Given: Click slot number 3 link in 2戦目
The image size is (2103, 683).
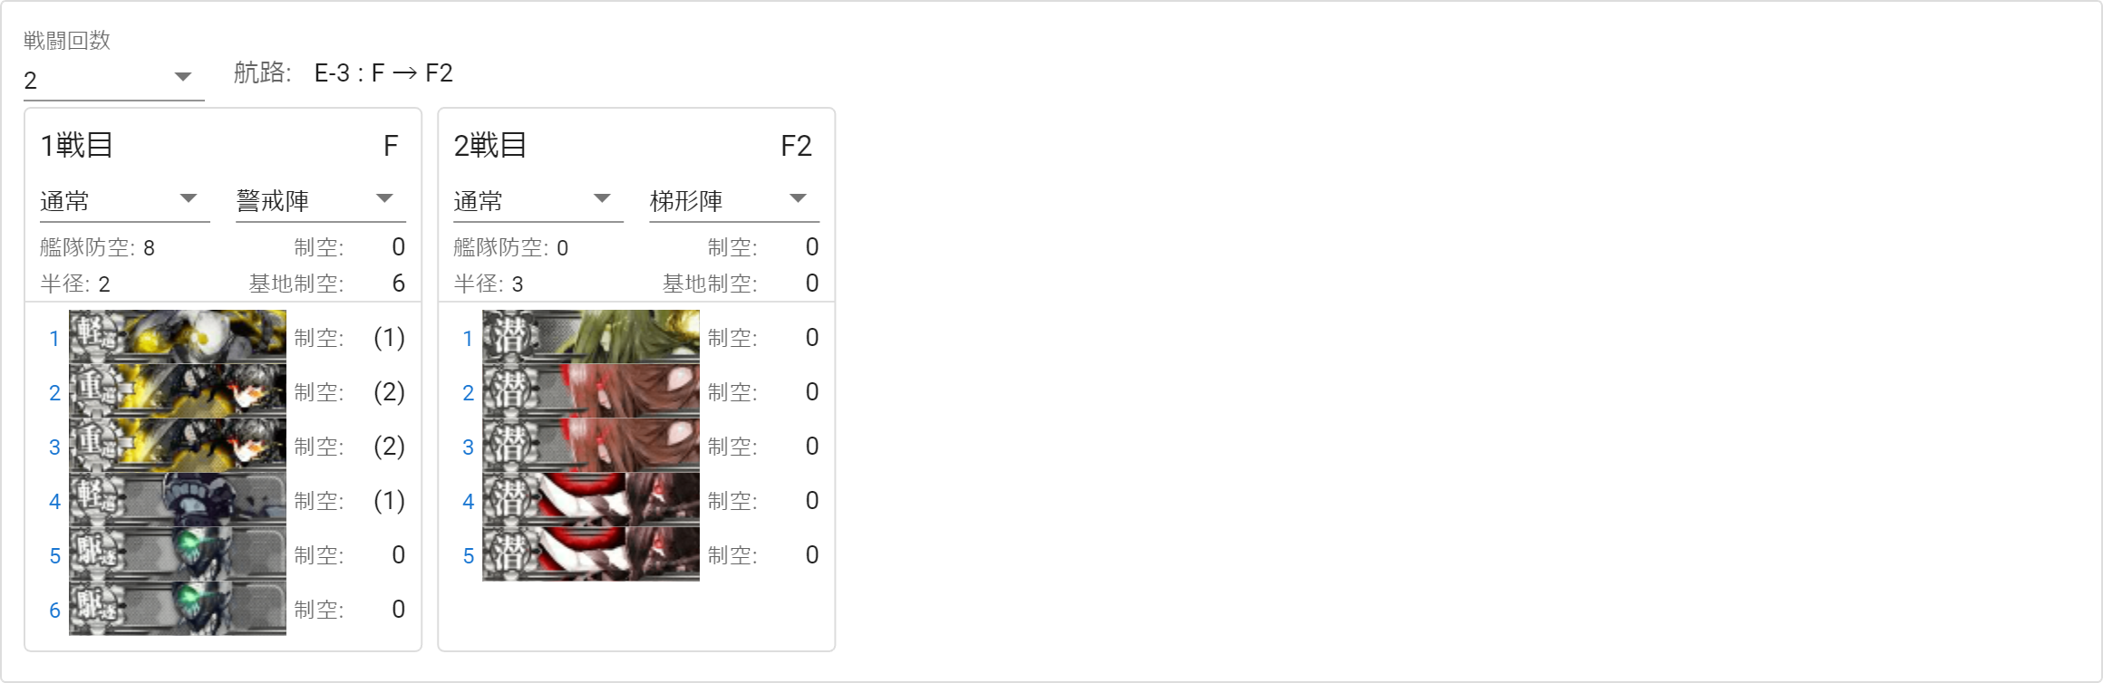Looking at the screenshot, I should click(x=468, y=447).
